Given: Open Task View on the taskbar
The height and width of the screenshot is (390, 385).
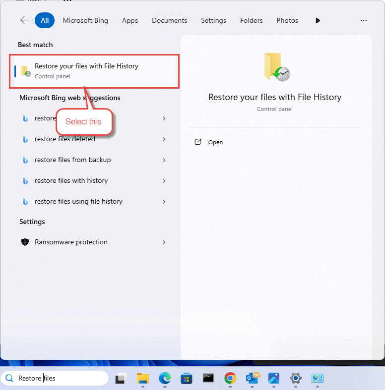Looking at the screenshot, I should 121,378.
